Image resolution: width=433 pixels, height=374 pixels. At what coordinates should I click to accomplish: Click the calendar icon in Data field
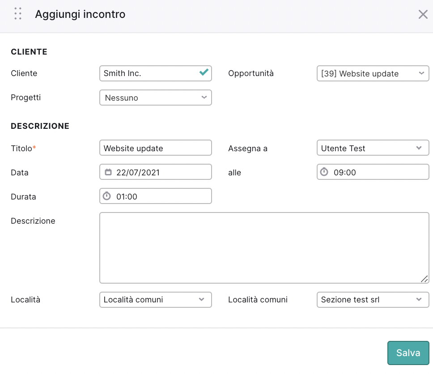108,172
